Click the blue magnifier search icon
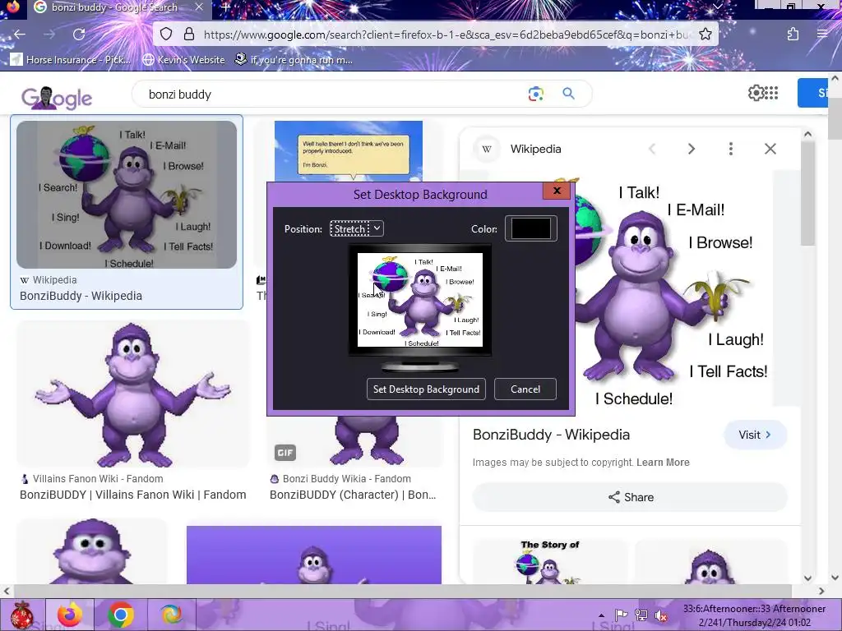The width and height of the screenshot is (842, 631). click(x=569, y=94)
